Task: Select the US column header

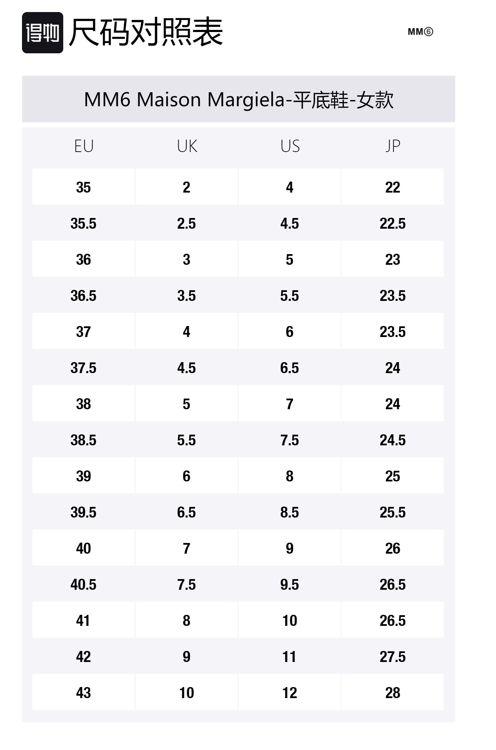Action: [290, 146]
